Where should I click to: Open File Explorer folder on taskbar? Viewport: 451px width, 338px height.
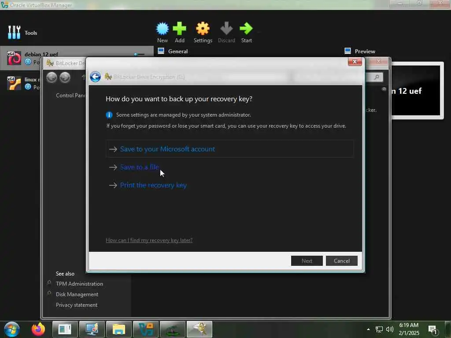click(x=119, y=329)
